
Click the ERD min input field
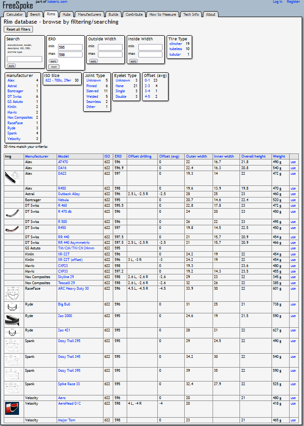[x=71, y=47]
